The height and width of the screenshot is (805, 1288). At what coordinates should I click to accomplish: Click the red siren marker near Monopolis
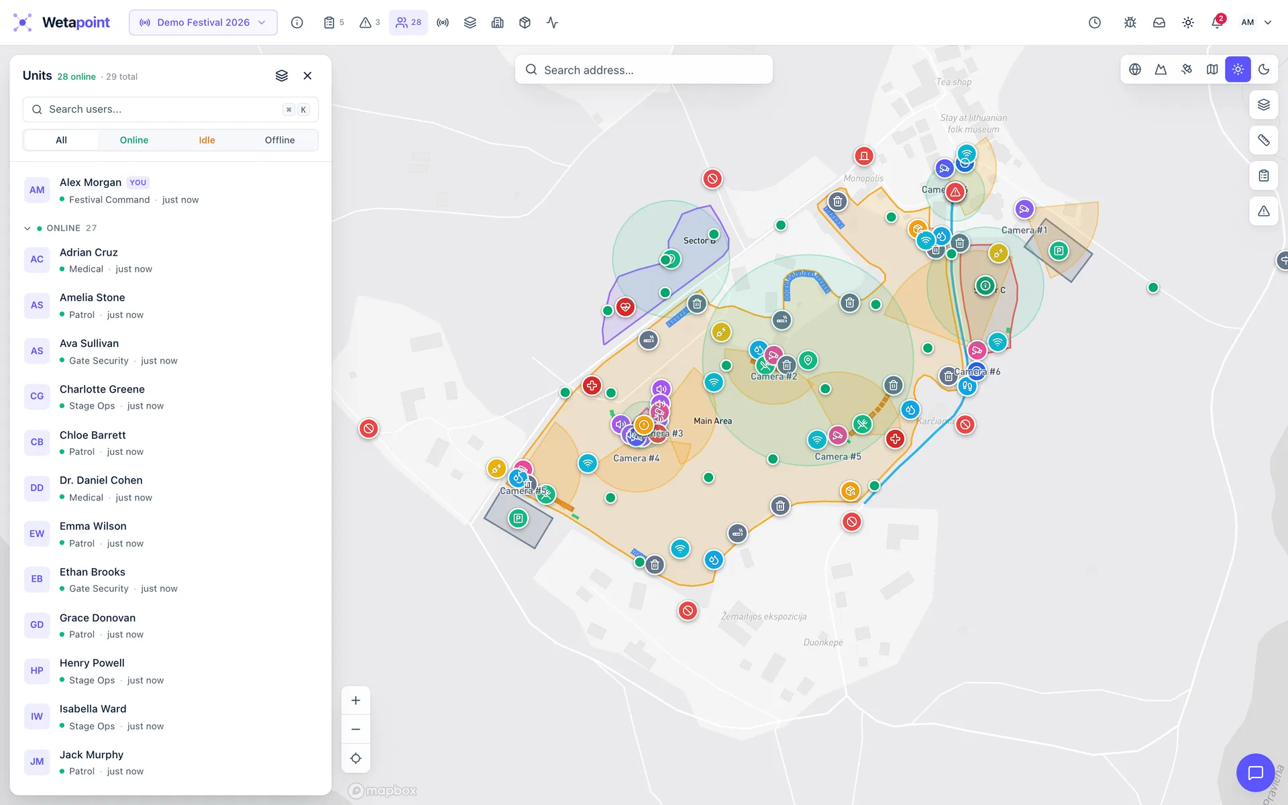point(864,156)
